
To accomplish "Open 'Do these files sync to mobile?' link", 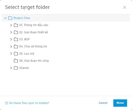I will click(x=29, y=103).
